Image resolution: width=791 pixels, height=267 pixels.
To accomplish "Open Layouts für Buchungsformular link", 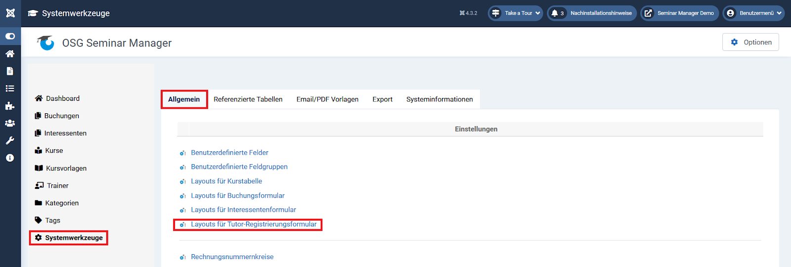I will 238,195.
